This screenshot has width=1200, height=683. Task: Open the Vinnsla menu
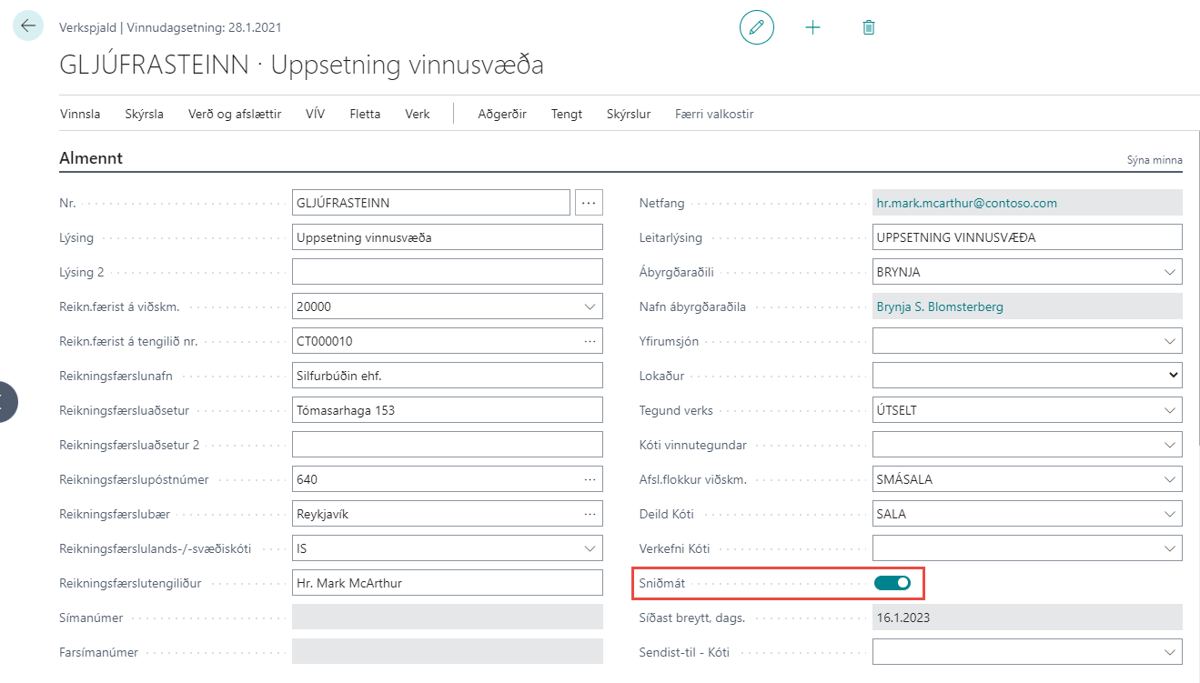tap(80, 114)
